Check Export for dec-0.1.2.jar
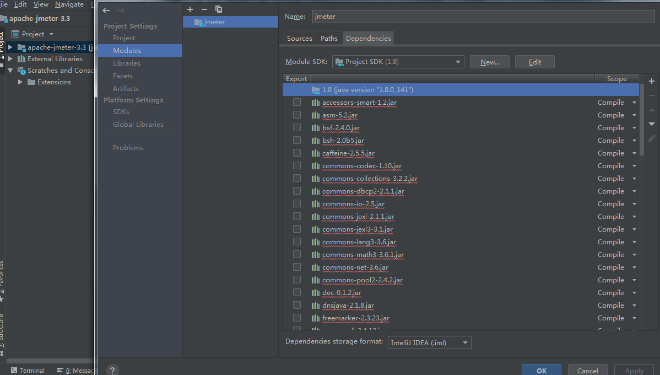 [297, 292]
